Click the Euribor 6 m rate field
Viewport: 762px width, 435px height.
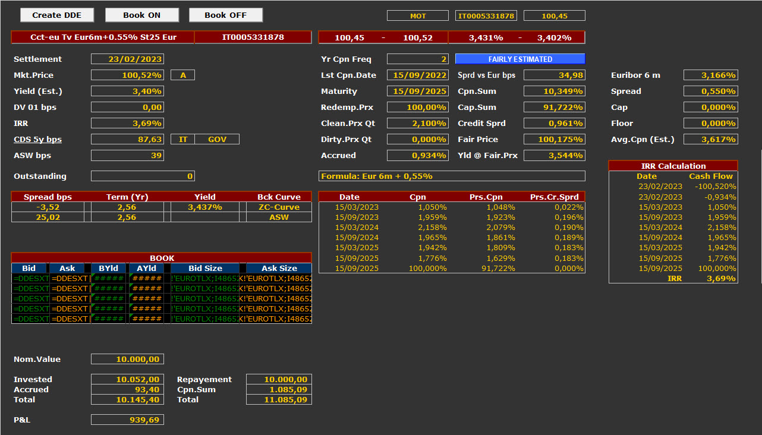pyautogui.click(x=710, y=75)
